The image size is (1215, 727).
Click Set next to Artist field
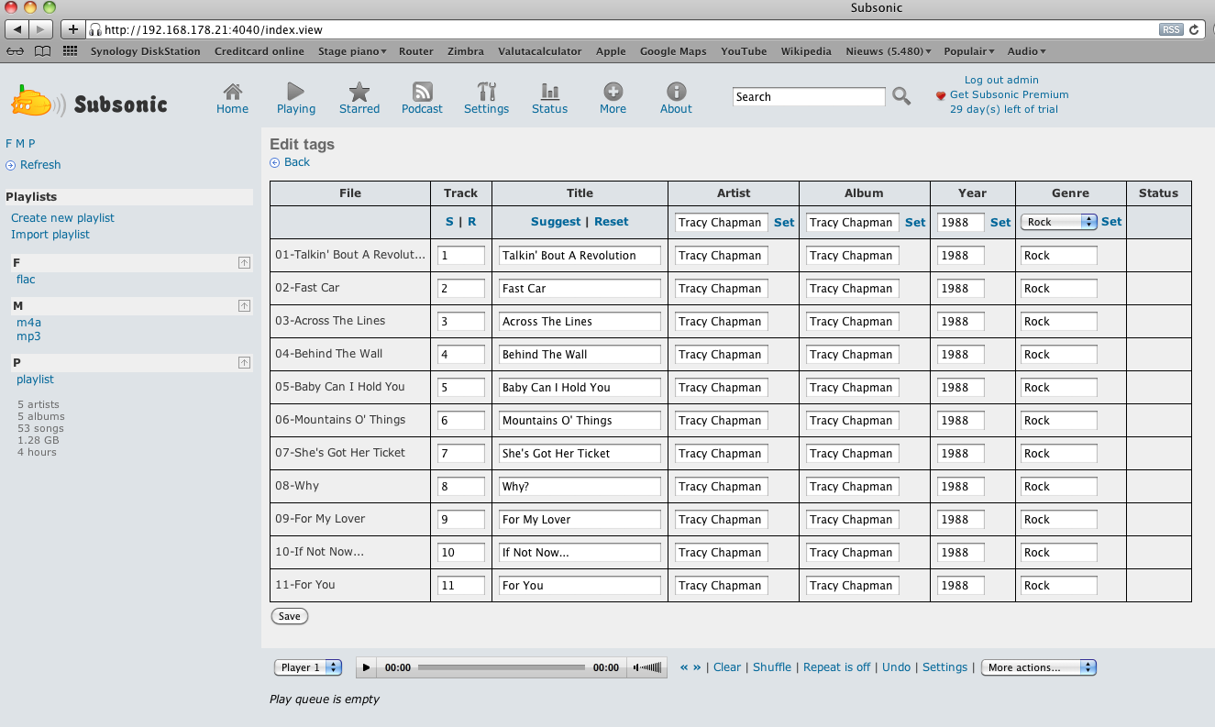coord(784,222)
